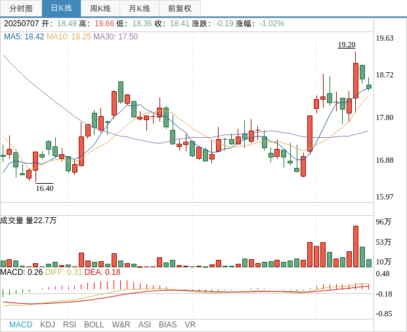Switch to the 分时图 tab
The image size is (407, 332).
click(21, 9)
